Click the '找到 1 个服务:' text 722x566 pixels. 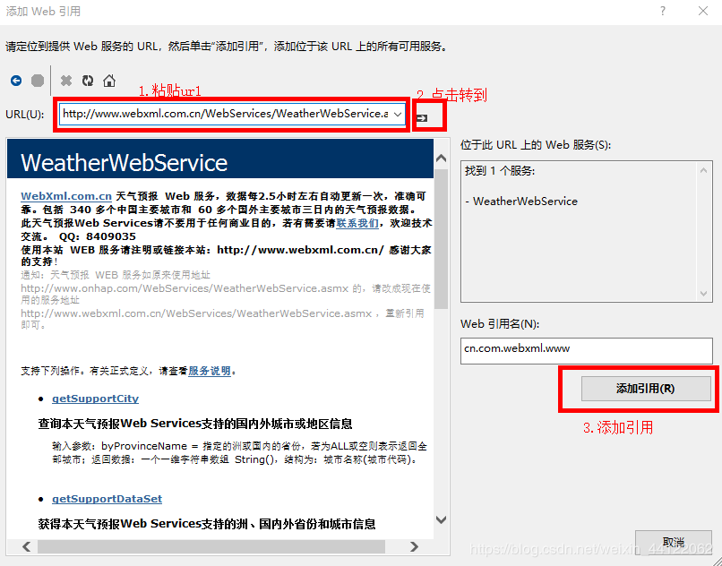point(500,171)
